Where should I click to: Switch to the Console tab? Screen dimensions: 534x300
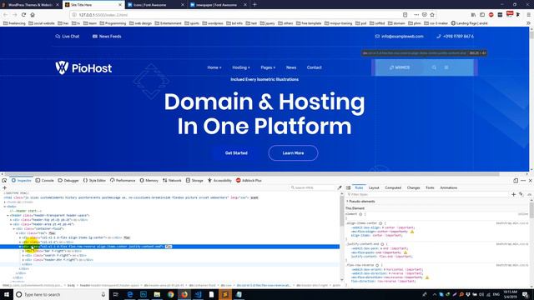pos(44,181)
